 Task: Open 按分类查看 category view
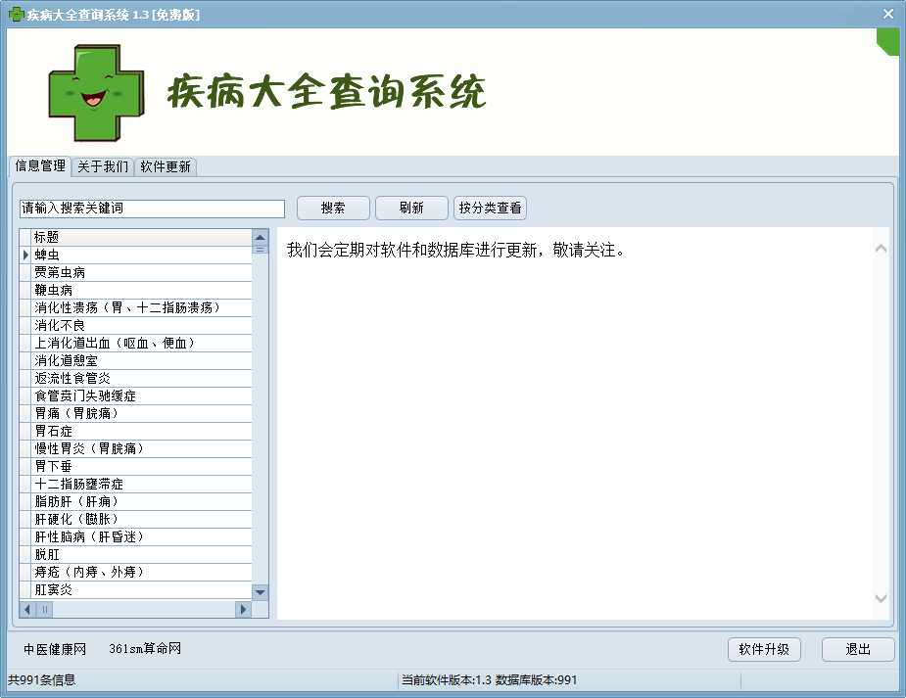click(x=490, y=209)
